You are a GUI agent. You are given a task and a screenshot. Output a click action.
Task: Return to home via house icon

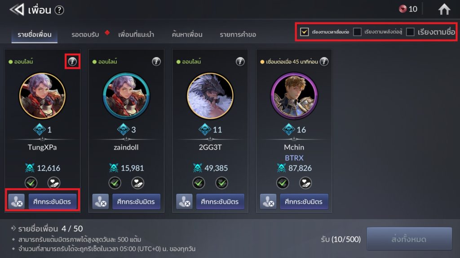pyautogui.click(x=444, y=9)
